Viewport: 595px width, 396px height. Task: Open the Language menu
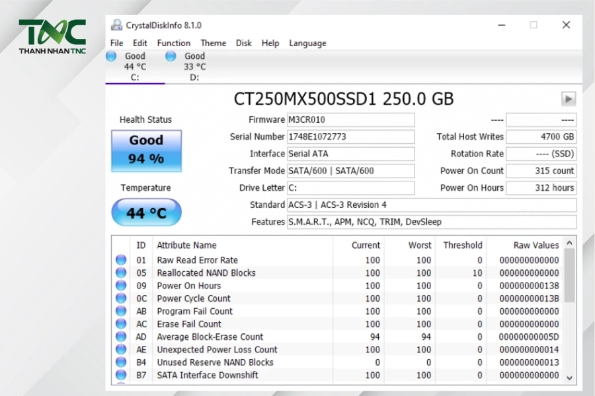(307, 43)
